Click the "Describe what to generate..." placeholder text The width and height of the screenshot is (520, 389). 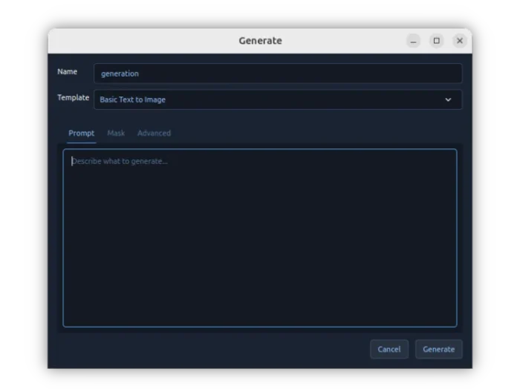click(120, 161)
